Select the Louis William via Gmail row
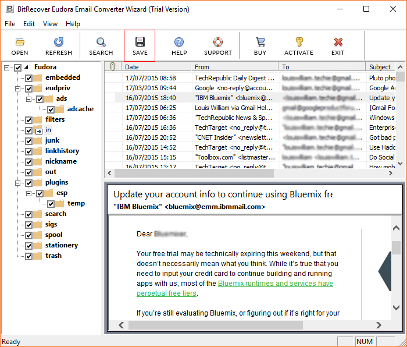 (250, 108)
